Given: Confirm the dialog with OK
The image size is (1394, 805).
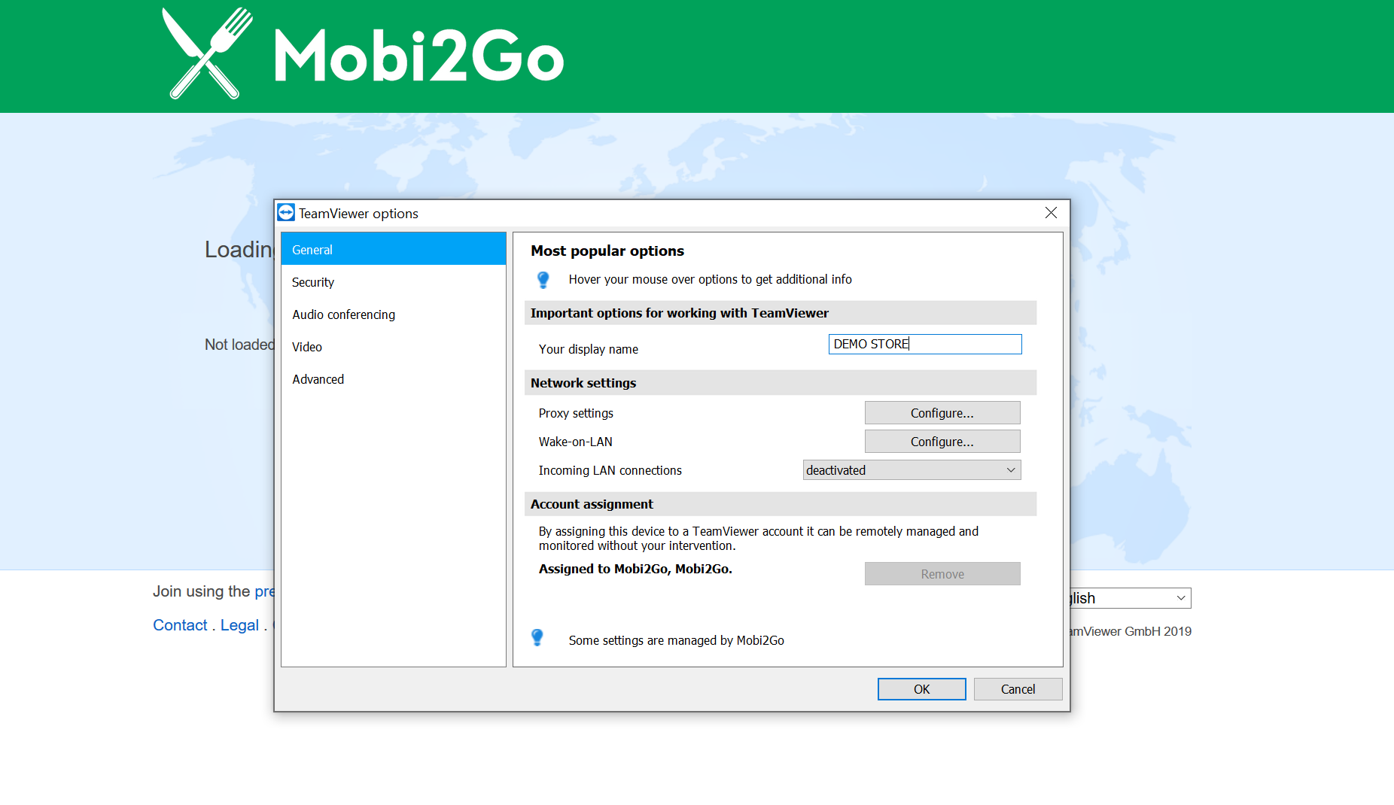Looking at the screenshot, I should pos(921,689).
